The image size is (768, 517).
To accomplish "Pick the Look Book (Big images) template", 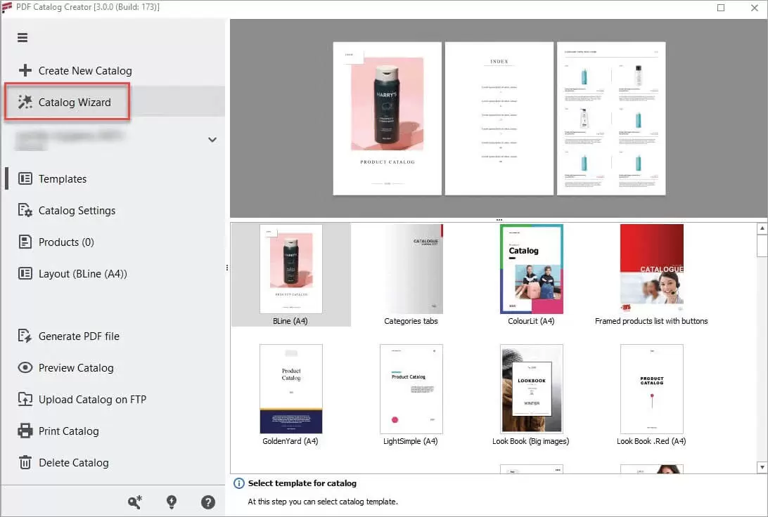I will click(531, 388).
